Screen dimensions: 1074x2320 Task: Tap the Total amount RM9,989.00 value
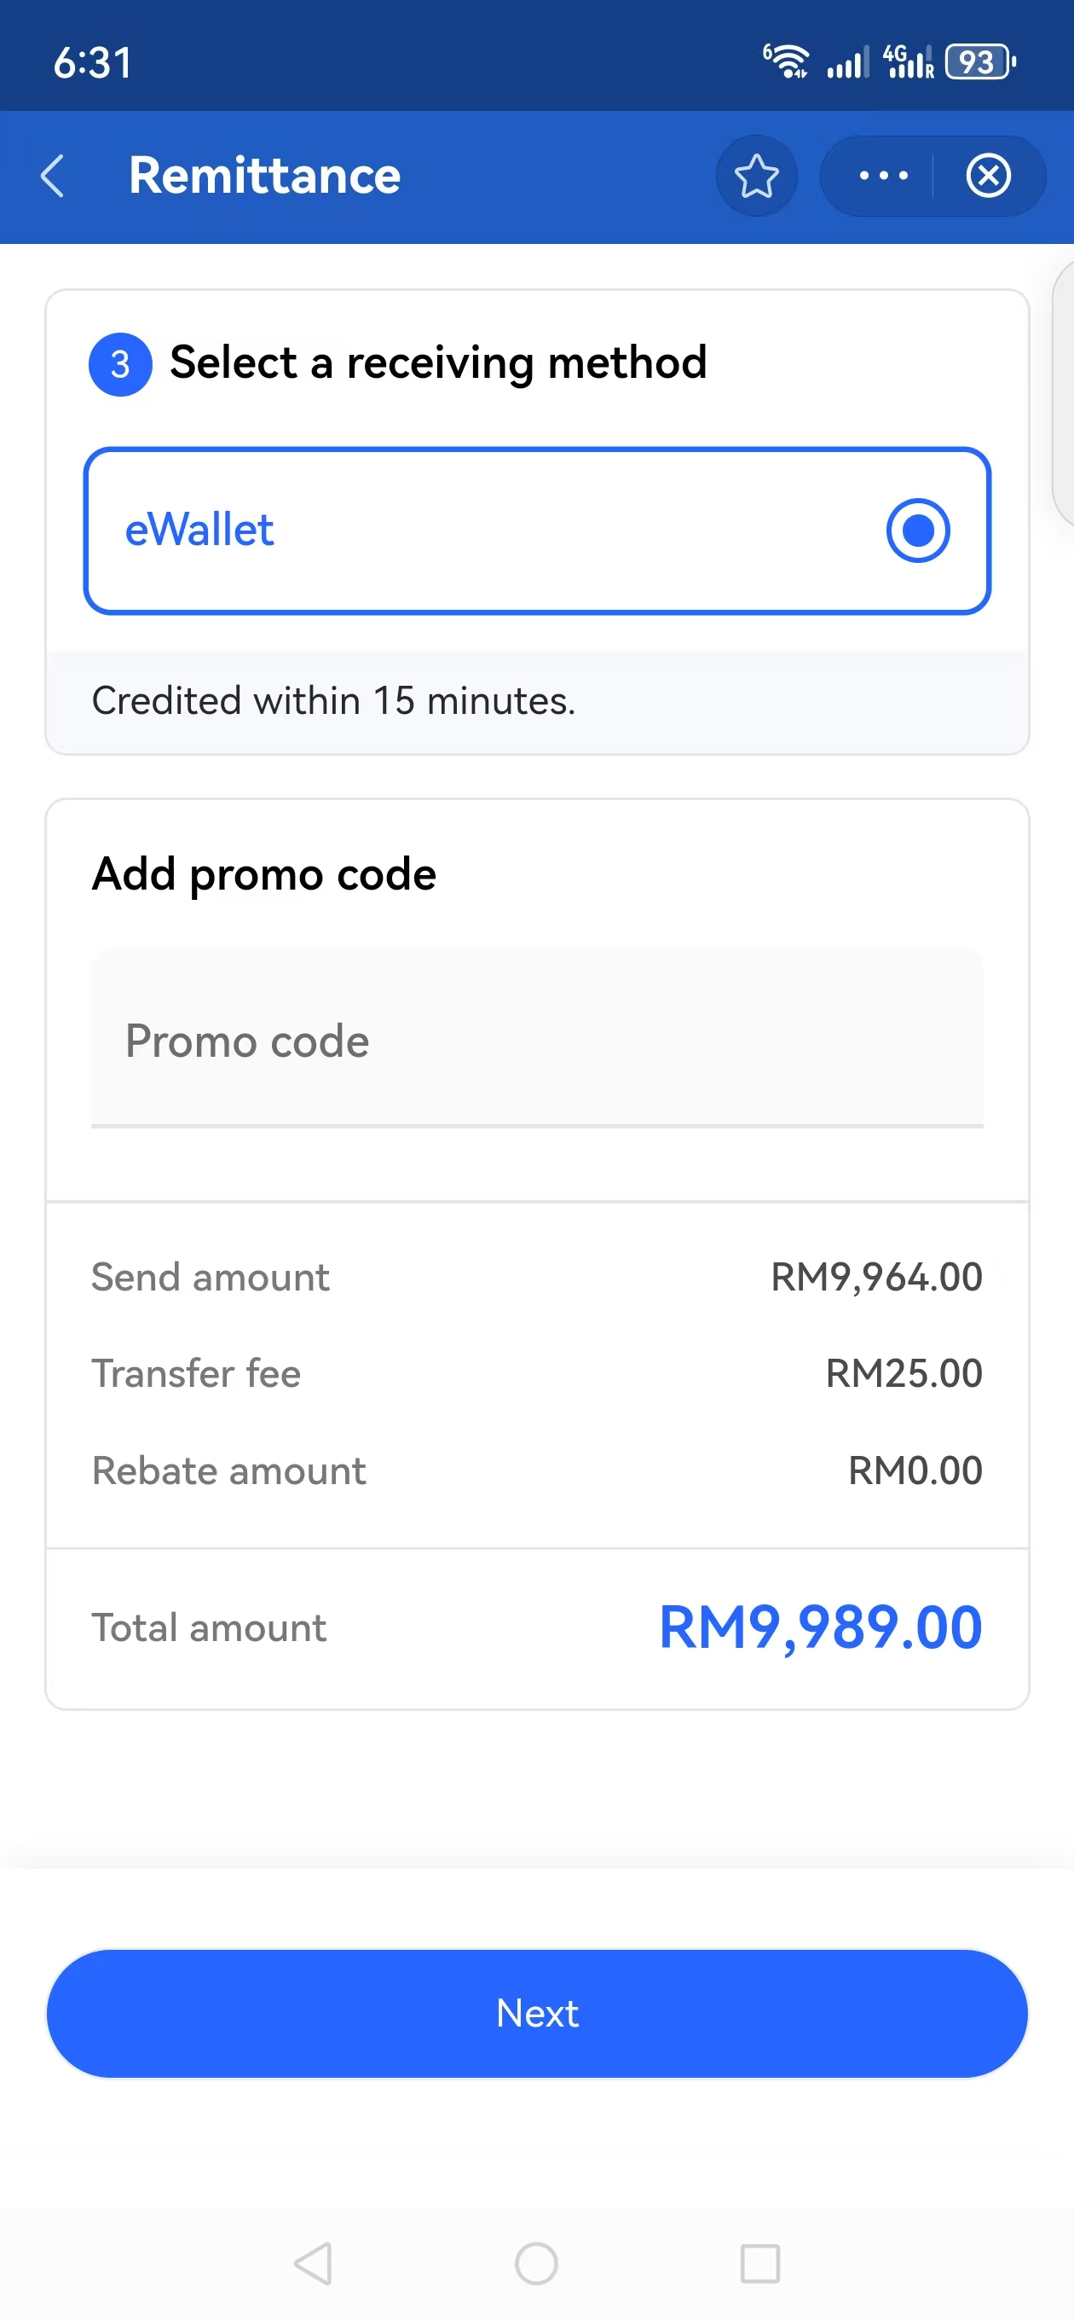(820, 1627)
